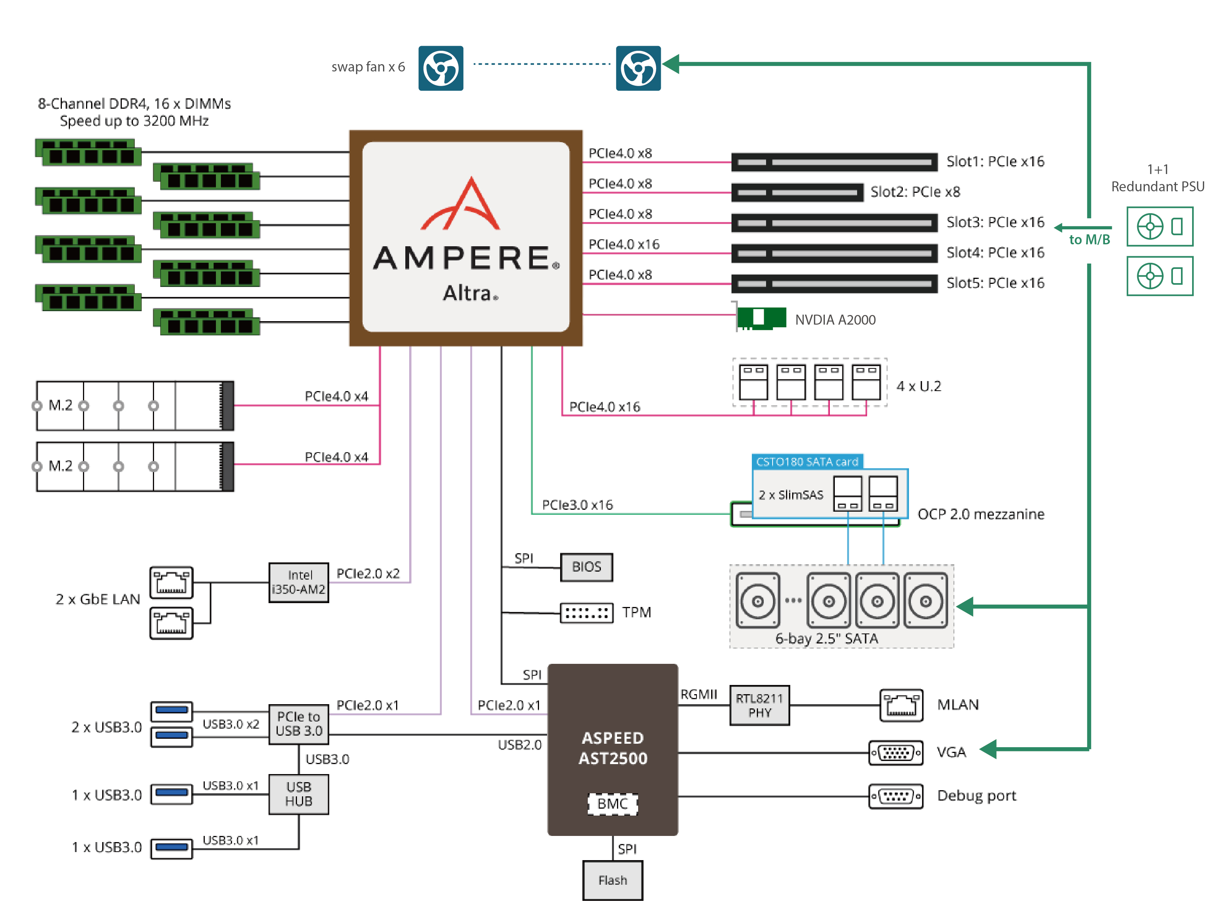Toggle the BMC dashed block inside AST2500
Viewport: 1224px width, 907px height.
pos(614,805)
